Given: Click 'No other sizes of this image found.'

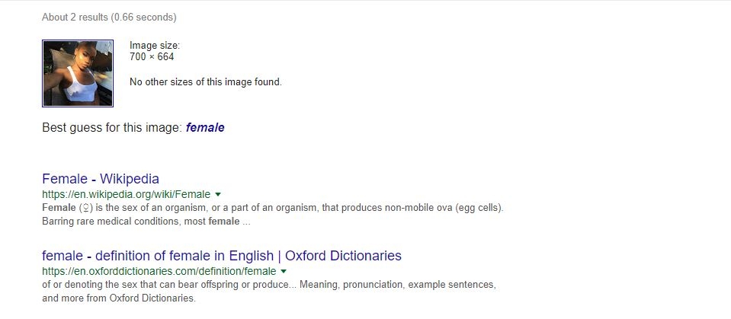Looking at the screenshot, I should pos(206,82).
